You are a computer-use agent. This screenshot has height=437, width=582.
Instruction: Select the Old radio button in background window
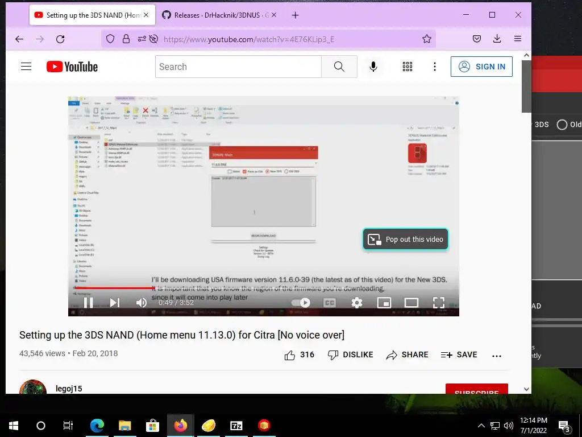(x=562, y=125)
